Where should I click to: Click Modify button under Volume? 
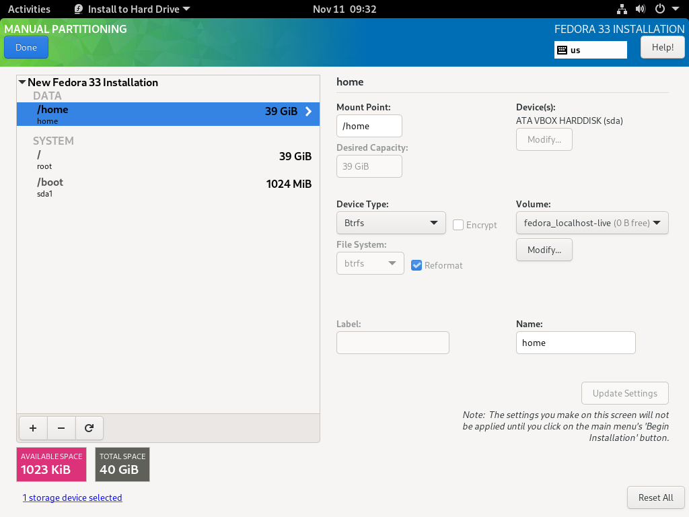pyautogui.click(x=544, y=250)
